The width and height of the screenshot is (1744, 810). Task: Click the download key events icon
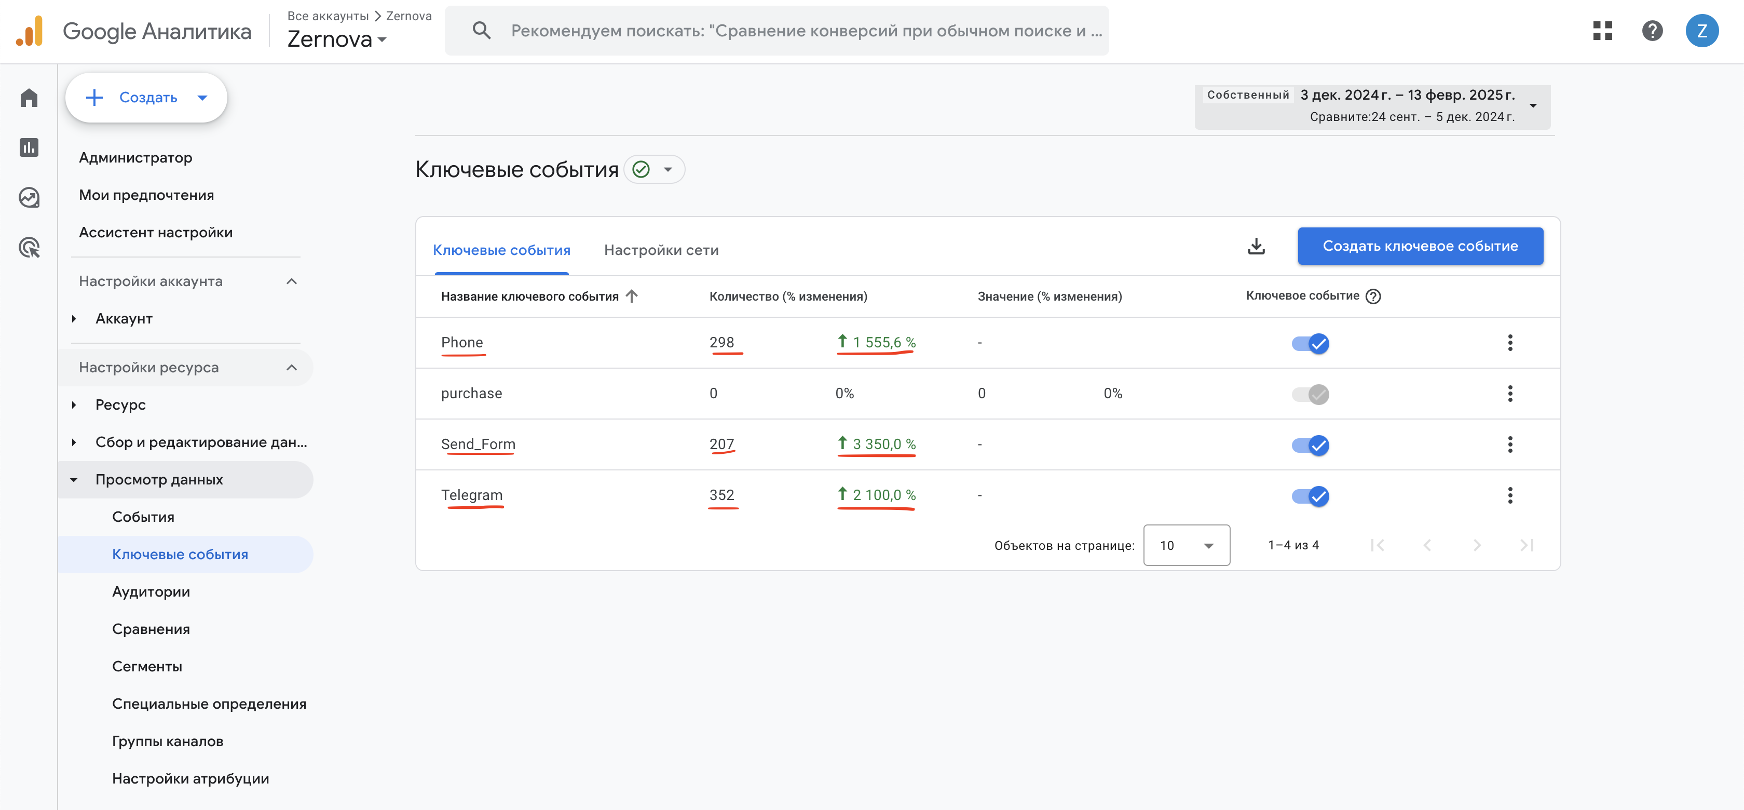pyautogui.click(x=1256, y=246)
